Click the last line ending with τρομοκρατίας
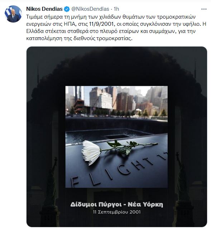 coord(79,38)
